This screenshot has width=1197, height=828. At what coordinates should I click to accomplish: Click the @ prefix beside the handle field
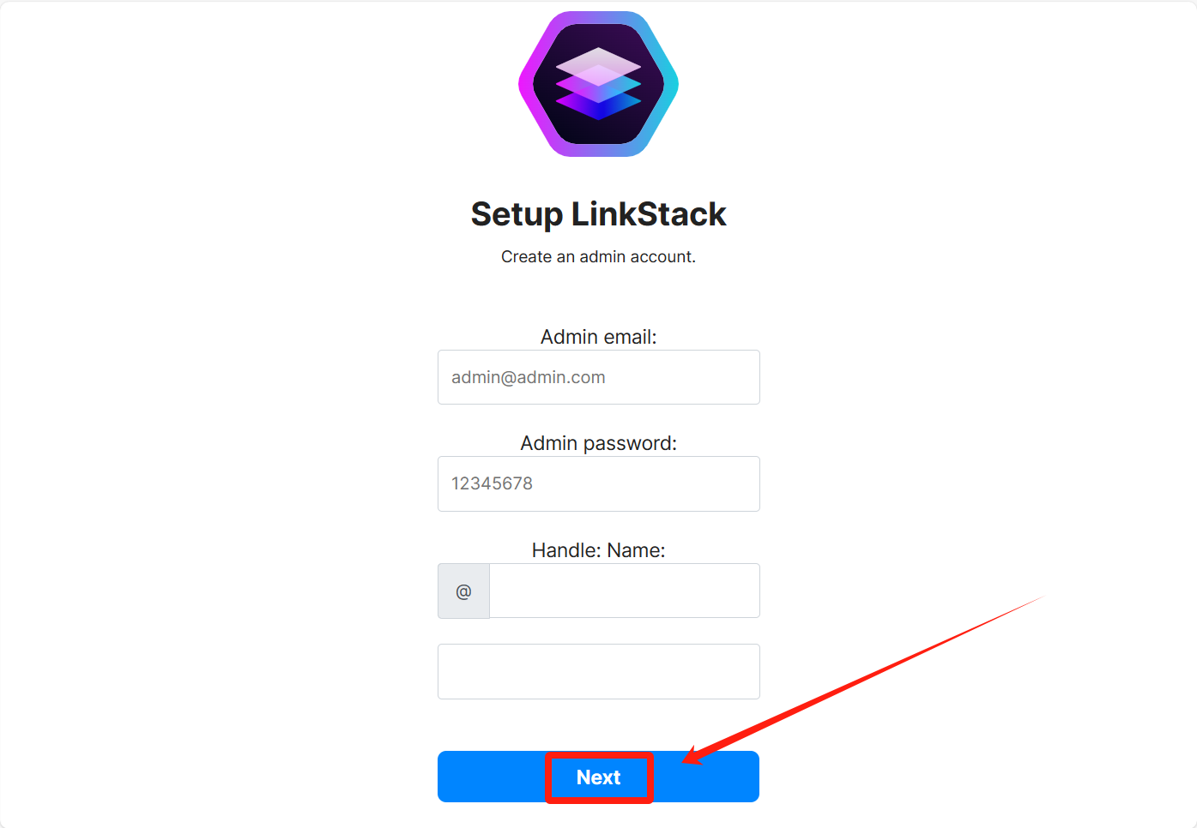click(x=463, y=591)
